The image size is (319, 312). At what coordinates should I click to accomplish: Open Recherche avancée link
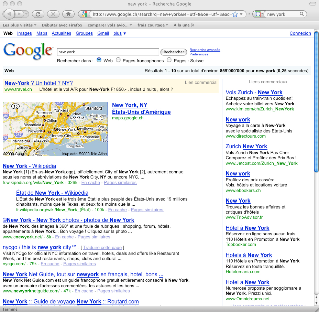(205, 50)
